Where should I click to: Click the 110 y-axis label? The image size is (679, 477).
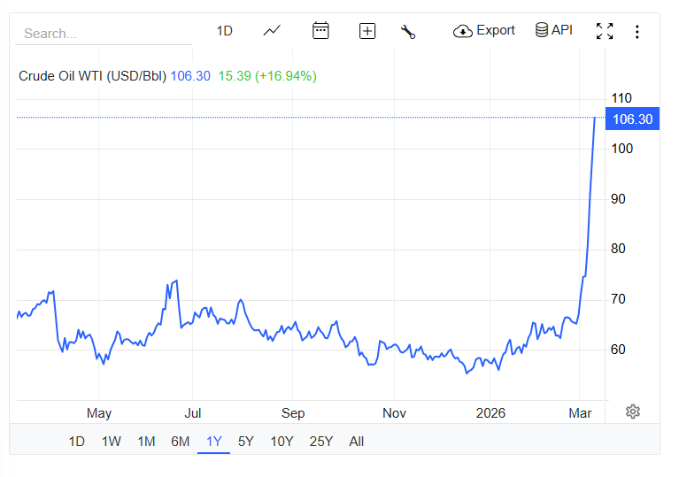click(621, 98)
